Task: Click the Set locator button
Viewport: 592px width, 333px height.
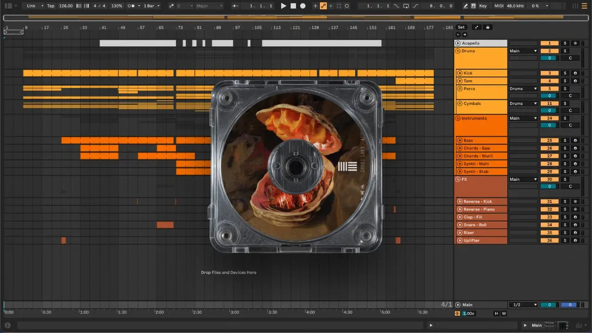Action: 461,27
